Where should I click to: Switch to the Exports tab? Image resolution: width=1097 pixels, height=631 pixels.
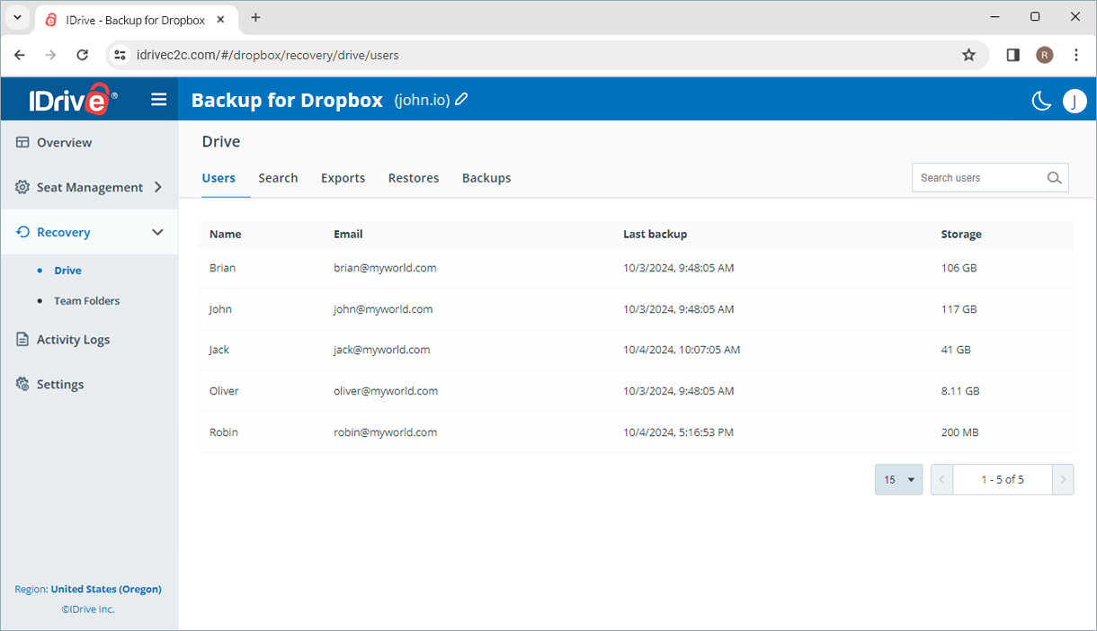click(343, 178)
